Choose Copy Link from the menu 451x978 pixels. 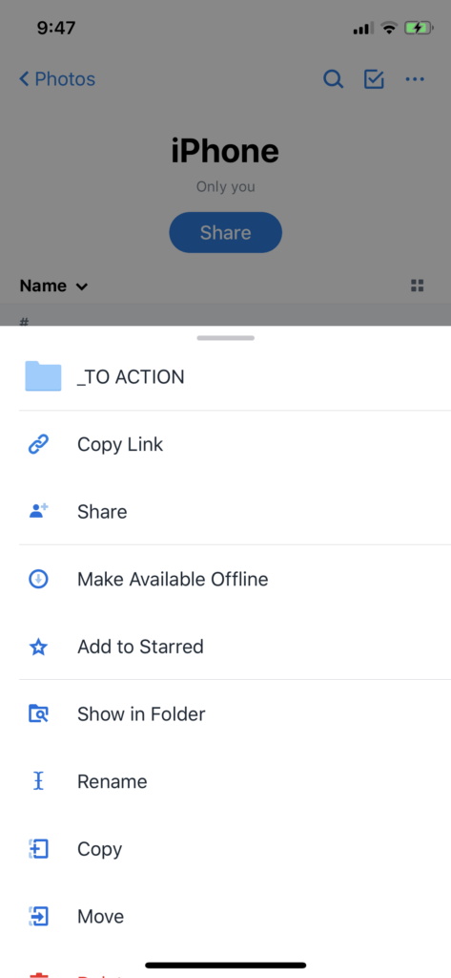(x=120, y=445)
